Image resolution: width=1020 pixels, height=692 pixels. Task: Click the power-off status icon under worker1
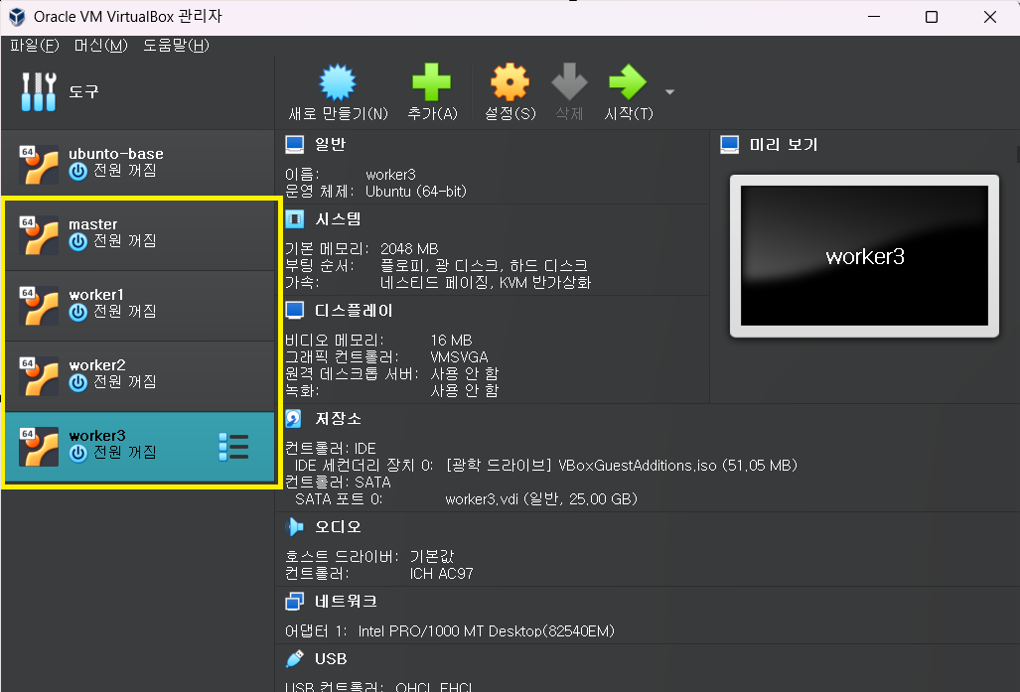tap(78, 312)
